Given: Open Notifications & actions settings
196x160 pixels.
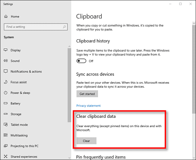Looking at the screenshot, I should coord(26,72).
